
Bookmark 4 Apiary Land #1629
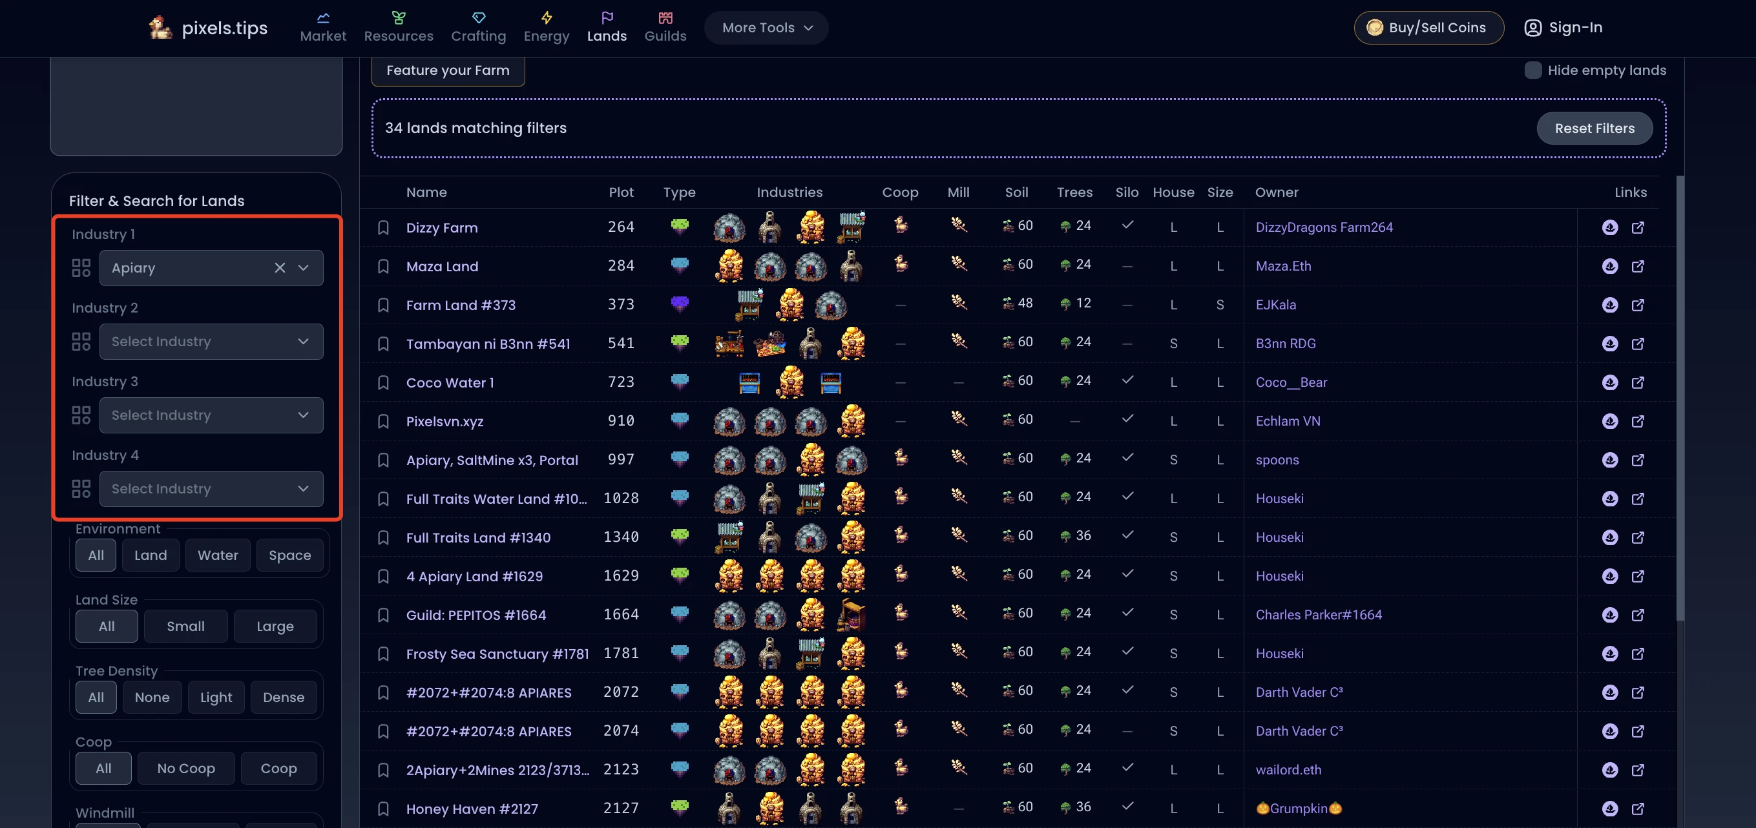pos(383,577)
